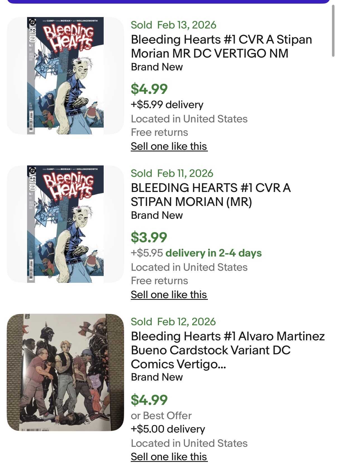337x470 pixels.
Task: Open the Feb 11 Bleeding Hearts cover thumbnail
Action: click(65, 224)
